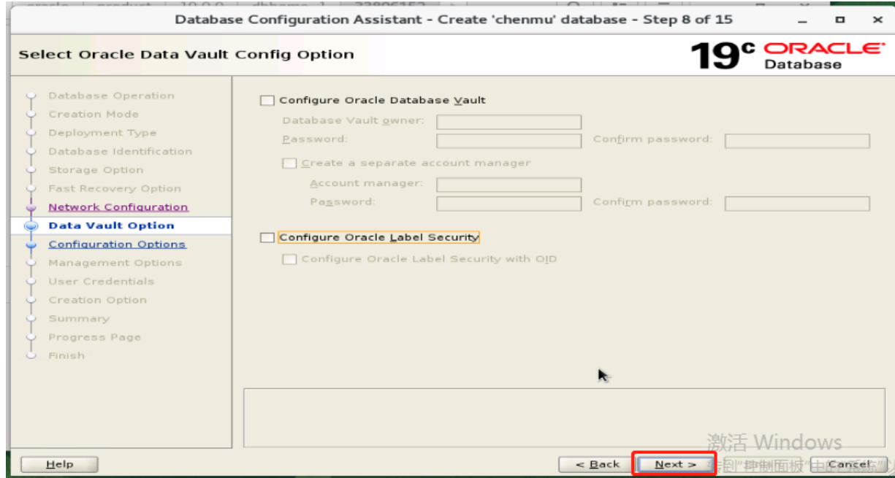Cancel the database creation wizard
This screenshot has width=895, height=478.
pyautogui.click(x=849, y=464)
